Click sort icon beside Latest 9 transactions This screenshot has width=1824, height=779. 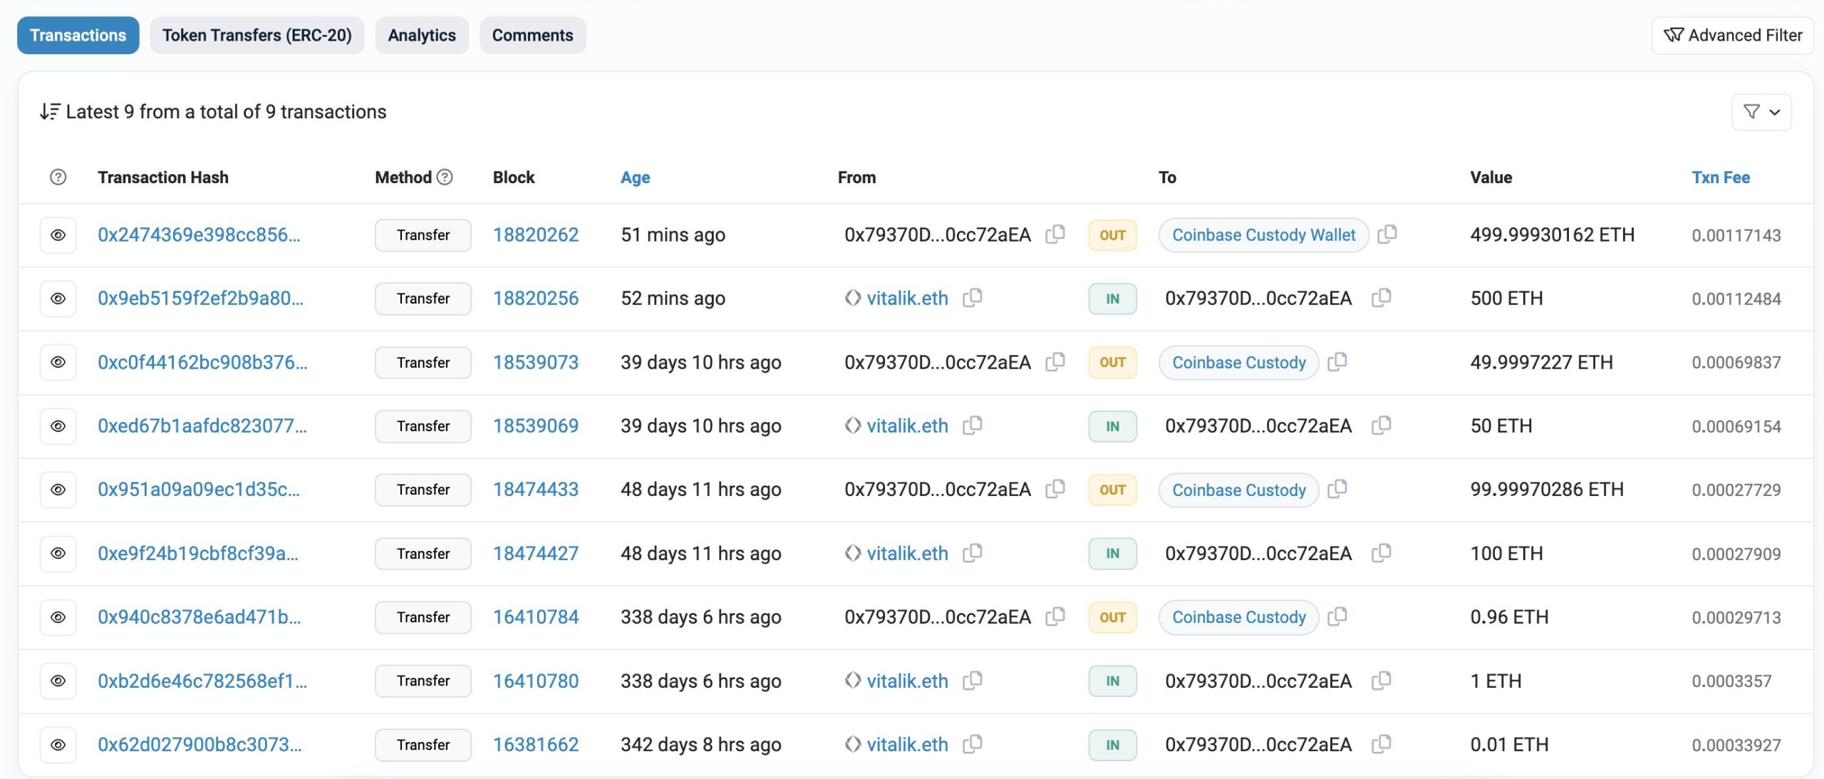(50, 112)
